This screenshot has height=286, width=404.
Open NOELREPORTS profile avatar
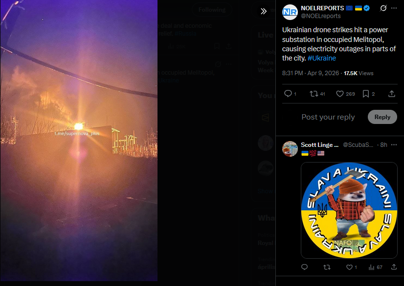pos(290,12)
